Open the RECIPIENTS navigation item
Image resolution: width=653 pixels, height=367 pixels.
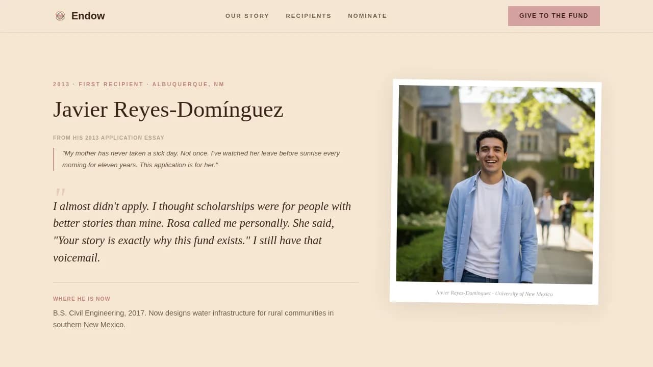(x=308, y=16)
